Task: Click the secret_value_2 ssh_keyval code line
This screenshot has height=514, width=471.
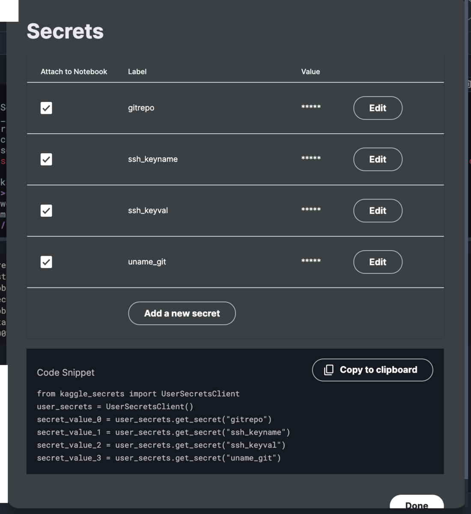Action: [161, 445]
